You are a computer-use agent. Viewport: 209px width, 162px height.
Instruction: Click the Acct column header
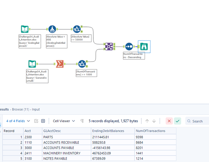pyautogui.click(x=33, y=131)
